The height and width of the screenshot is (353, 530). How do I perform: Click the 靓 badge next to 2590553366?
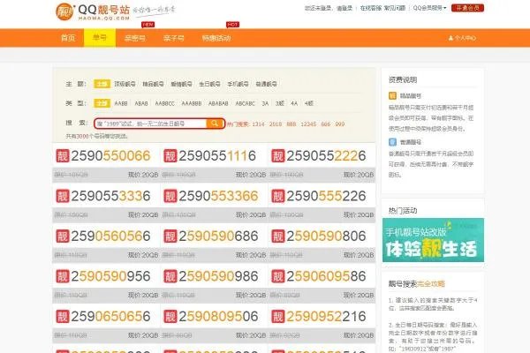pos(170,196)
